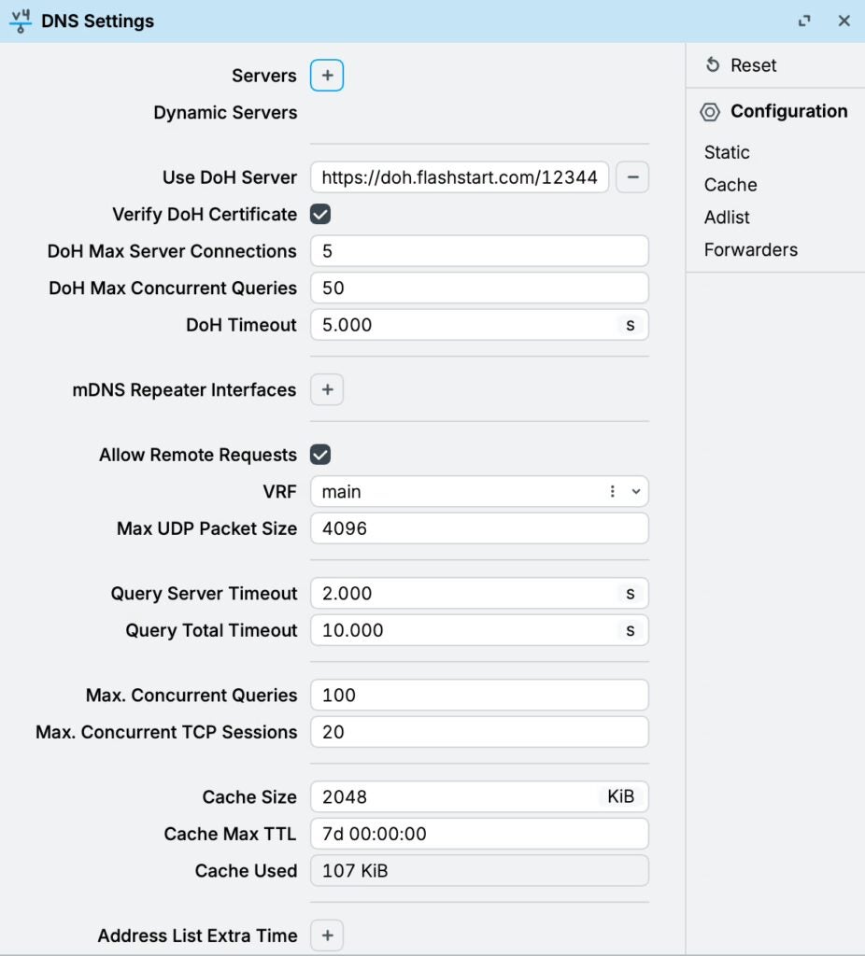The width and height of the screenshot is (865, 956).
Task: Open the Adlist section
Action: (727, 217)
